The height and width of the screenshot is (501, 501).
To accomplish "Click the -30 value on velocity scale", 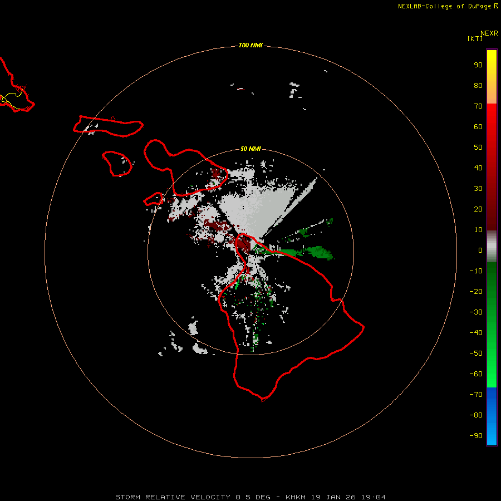I will click(476, 312).
